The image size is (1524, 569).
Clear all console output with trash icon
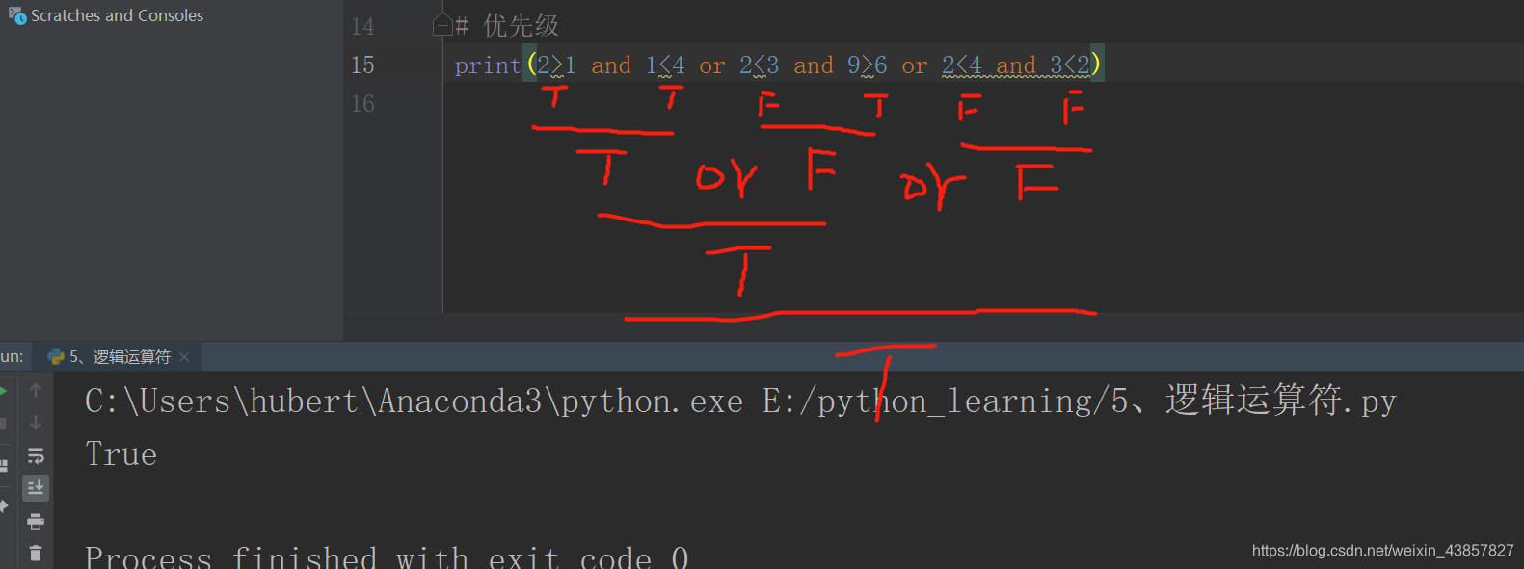coord(36,554)
